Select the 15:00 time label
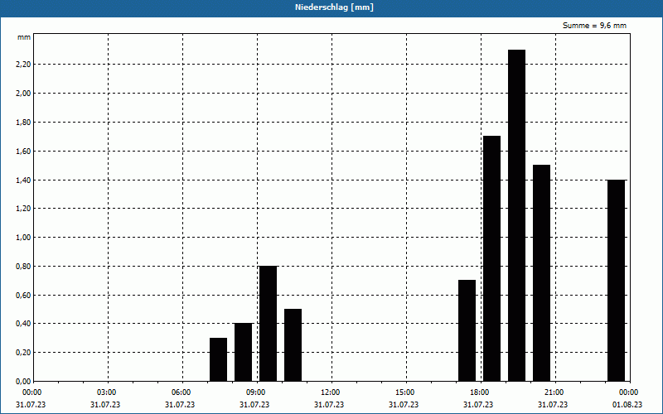This screenshot has height=414, width=663. pyautogui.click(x=404, y=392)
